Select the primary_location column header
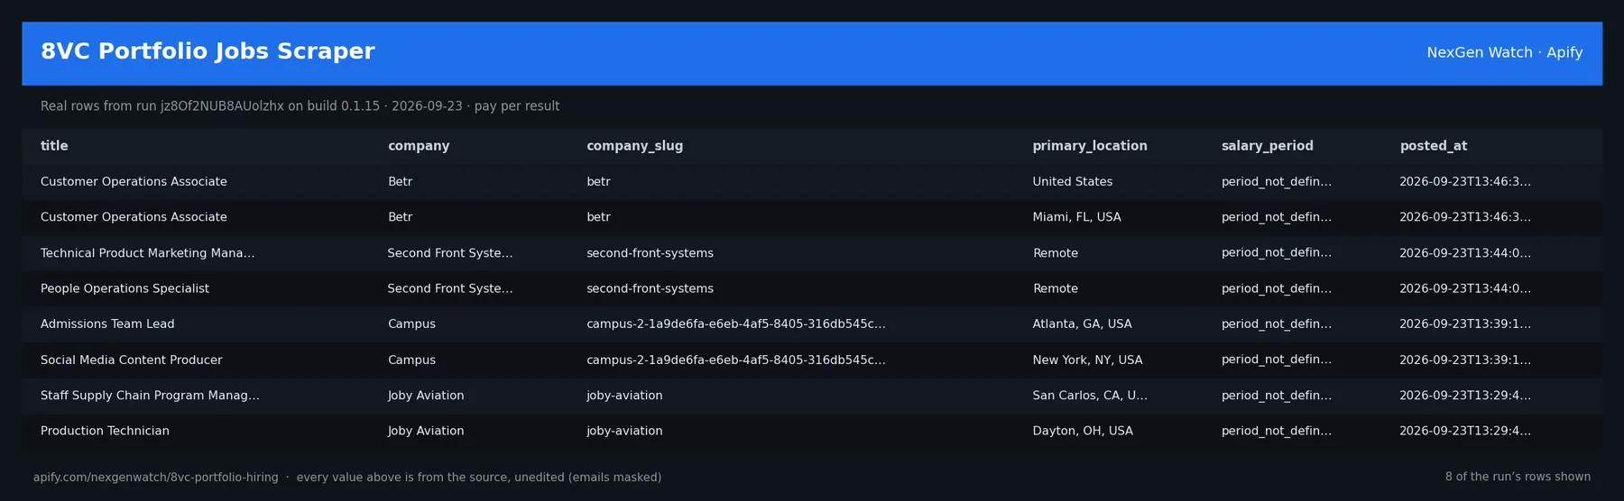The width and height of the screenshot is (1624, 501). (x=1090, y=146)
